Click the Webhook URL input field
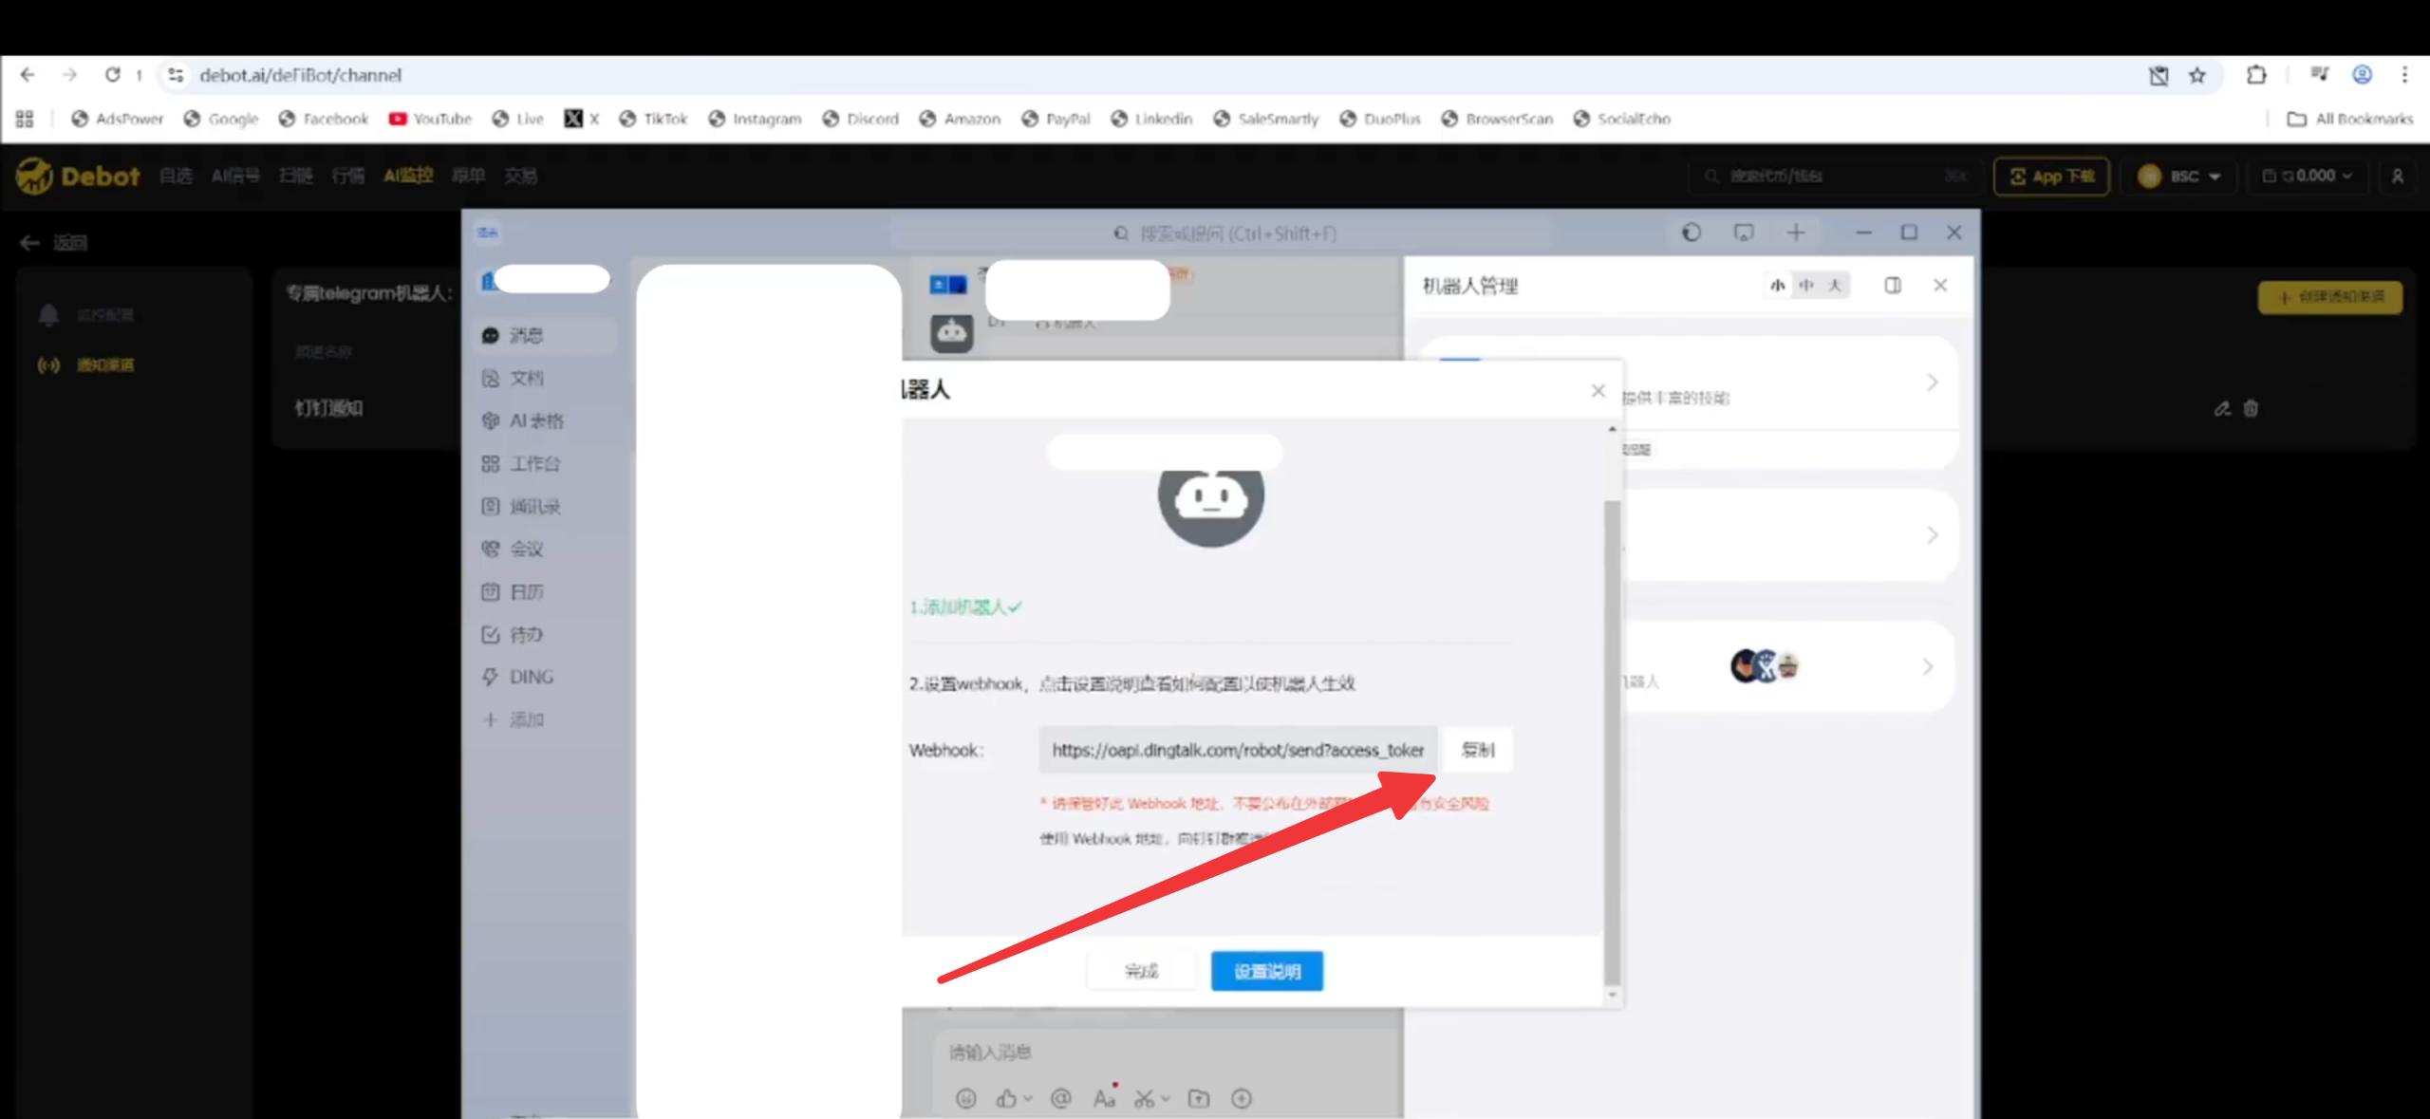The width and height of the screenshot is (2430, 1119). click(1234, 750)
